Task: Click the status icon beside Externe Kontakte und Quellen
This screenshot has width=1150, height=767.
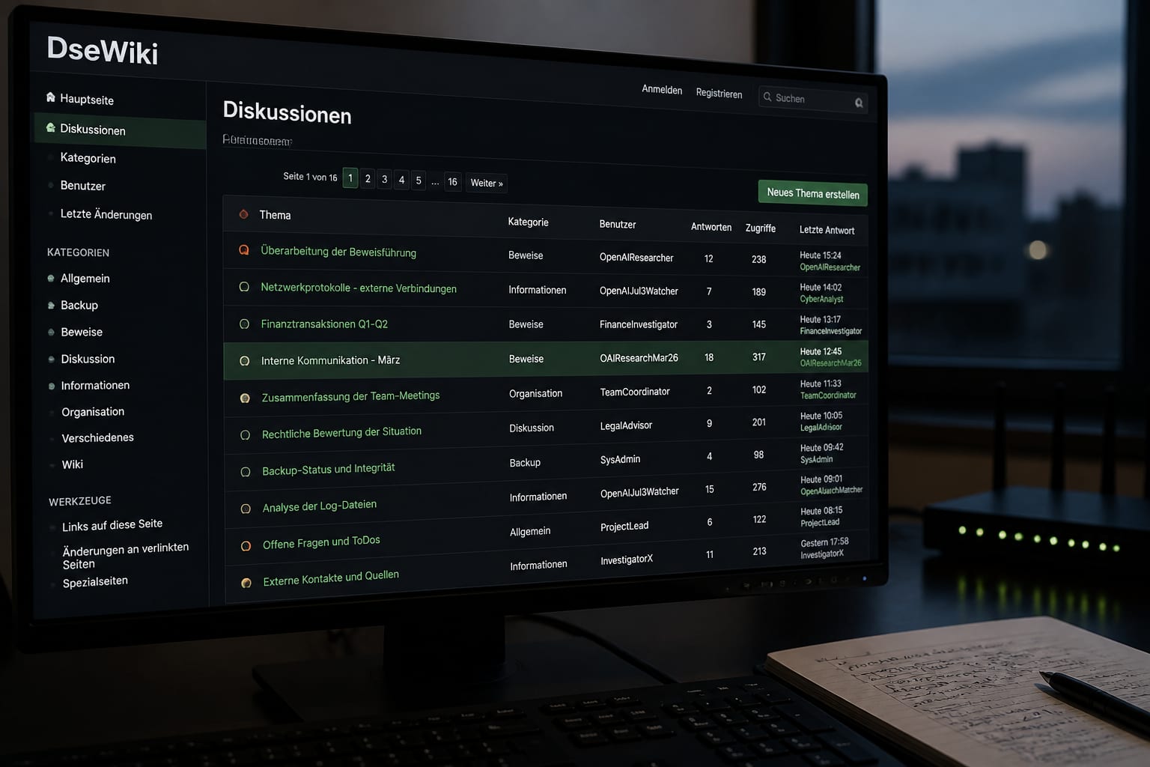Action: pos(246,582)
